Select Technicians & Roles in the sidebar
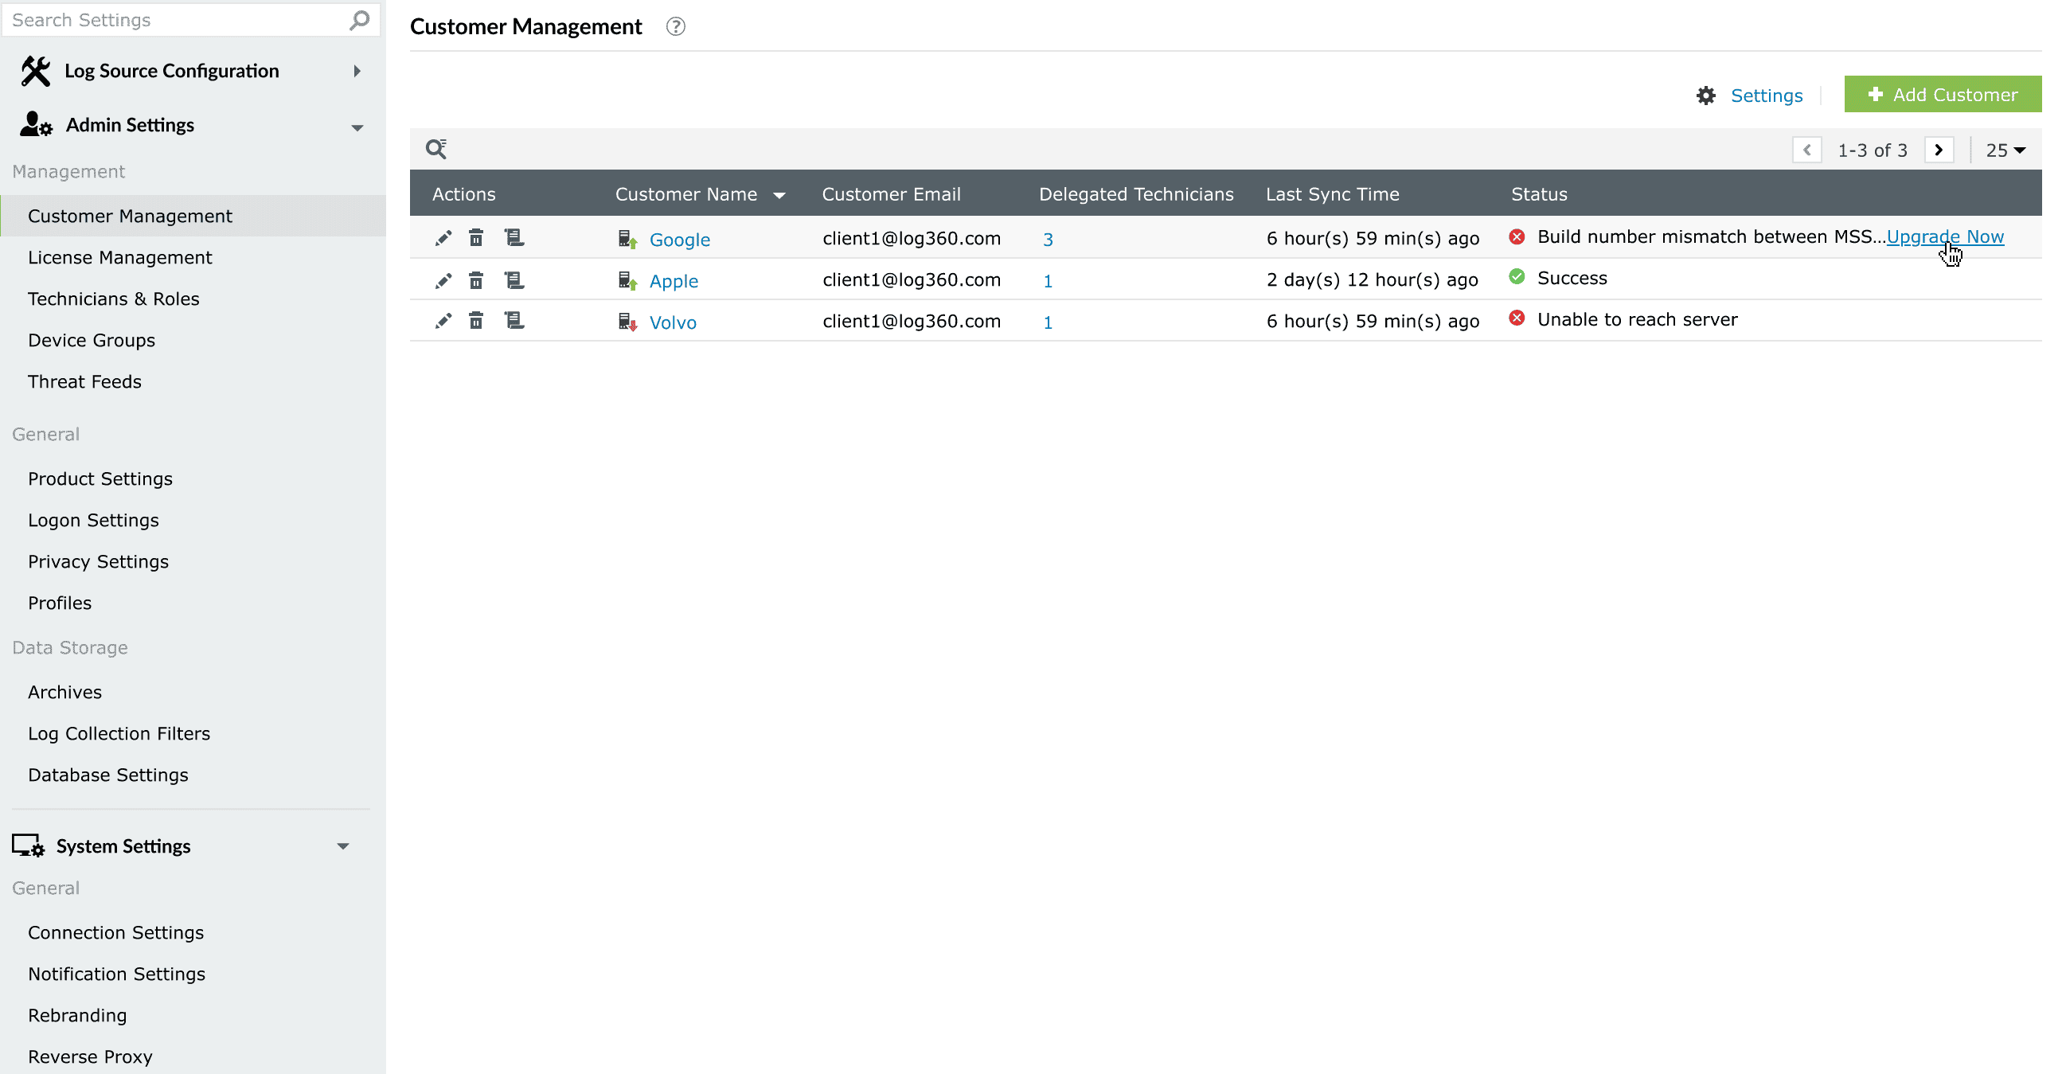This screenshot has height=1074, width=2066. [113, 299]
